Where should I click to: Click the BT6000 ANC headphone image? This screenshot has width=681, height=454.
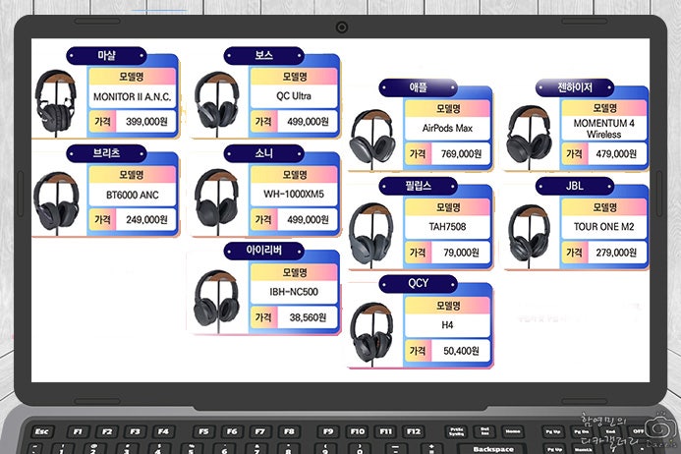click(56, 202)
